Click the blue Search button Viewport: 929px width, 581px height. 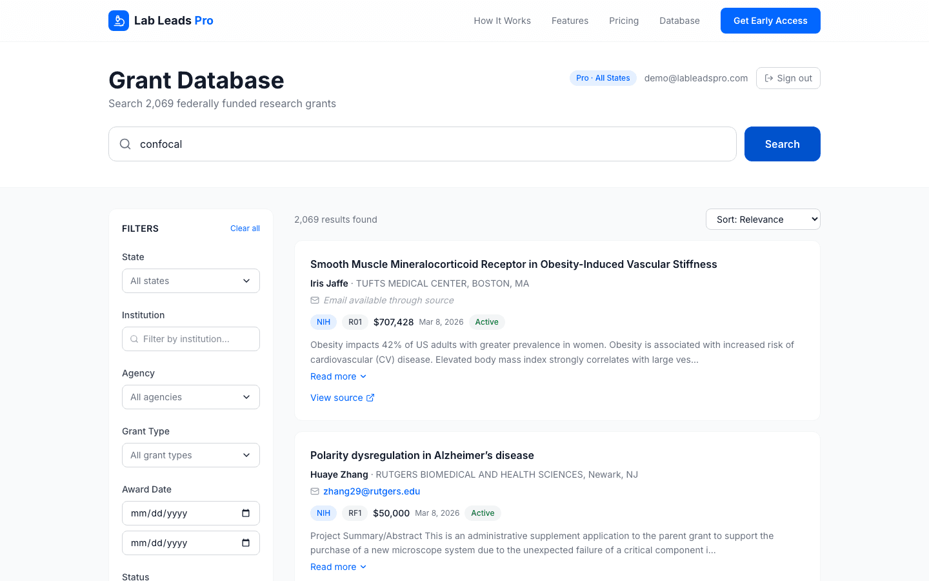pyautogui.click(x=783, y=144)
